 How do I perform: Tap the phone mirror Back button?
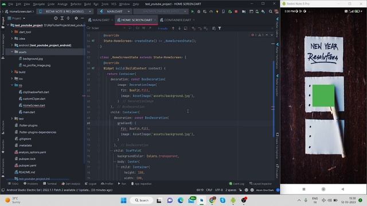pos(343,189)
